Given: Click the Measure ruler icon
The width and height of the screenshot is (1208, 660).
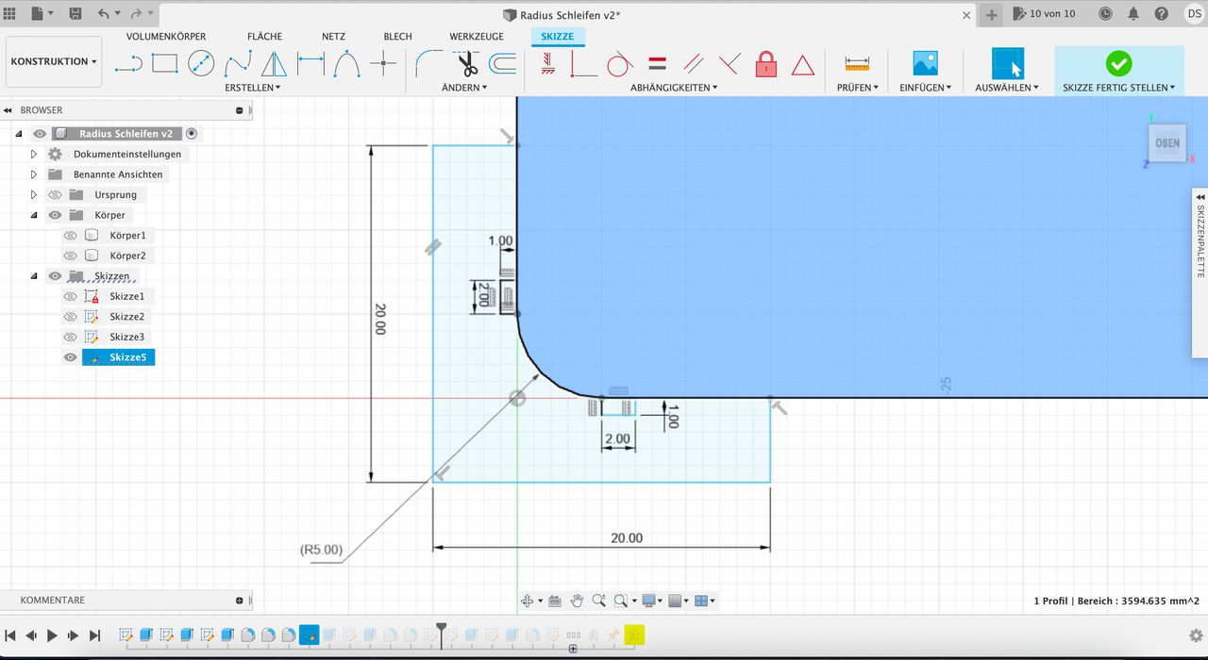Looking at the screenshot, I should [x=857, y=64].
